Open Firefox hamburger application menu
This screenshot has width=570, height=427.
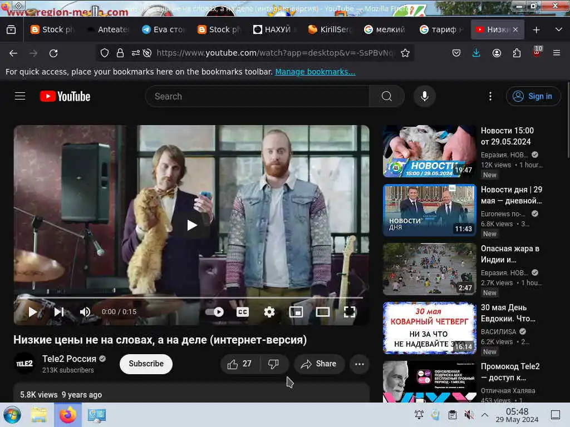click(557, 53)
